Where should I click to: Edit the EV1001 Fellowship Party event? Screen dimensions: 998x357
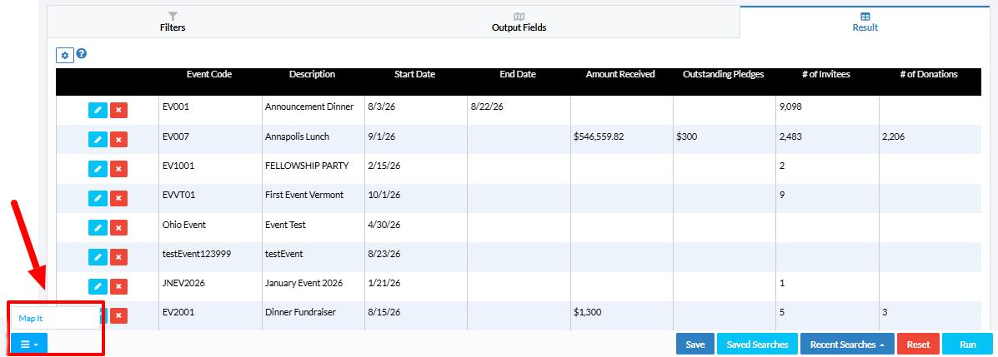[98, 169]
